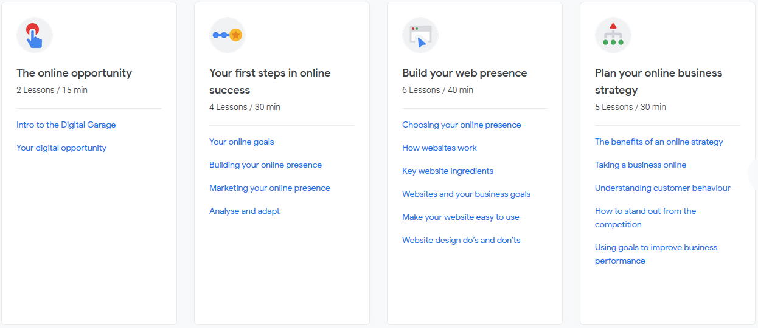Image resolution: width=758 pixels, height=328 pixels.
Task: Click the browser-cursor icon above Build your web presence
Action: coord(420,35)
